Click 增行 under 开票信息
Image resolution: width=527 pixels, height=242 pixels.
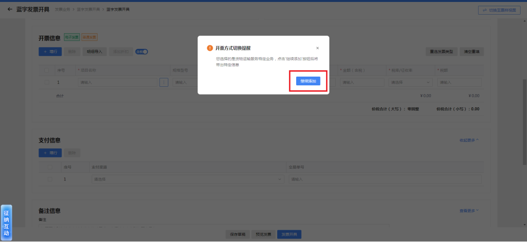click(50, 52)
